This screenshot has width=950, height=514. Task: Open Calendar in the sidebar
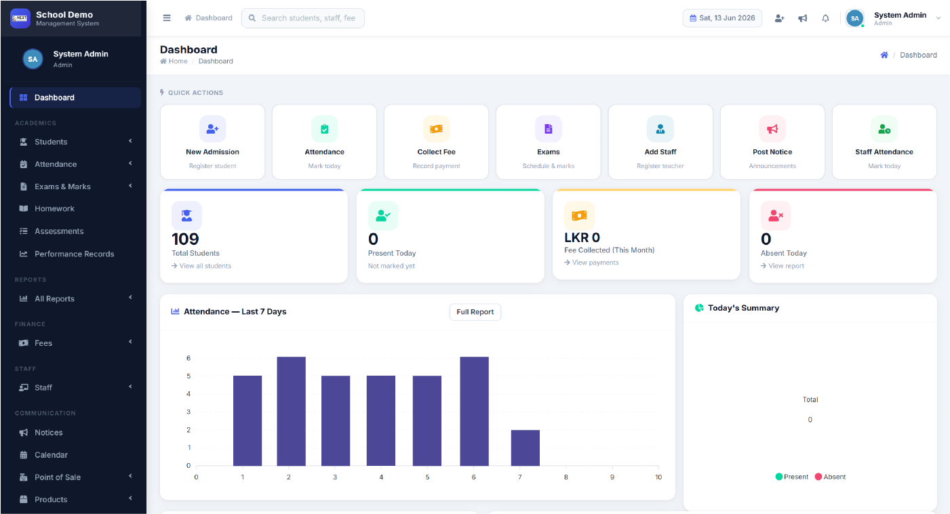click(75, 455)
